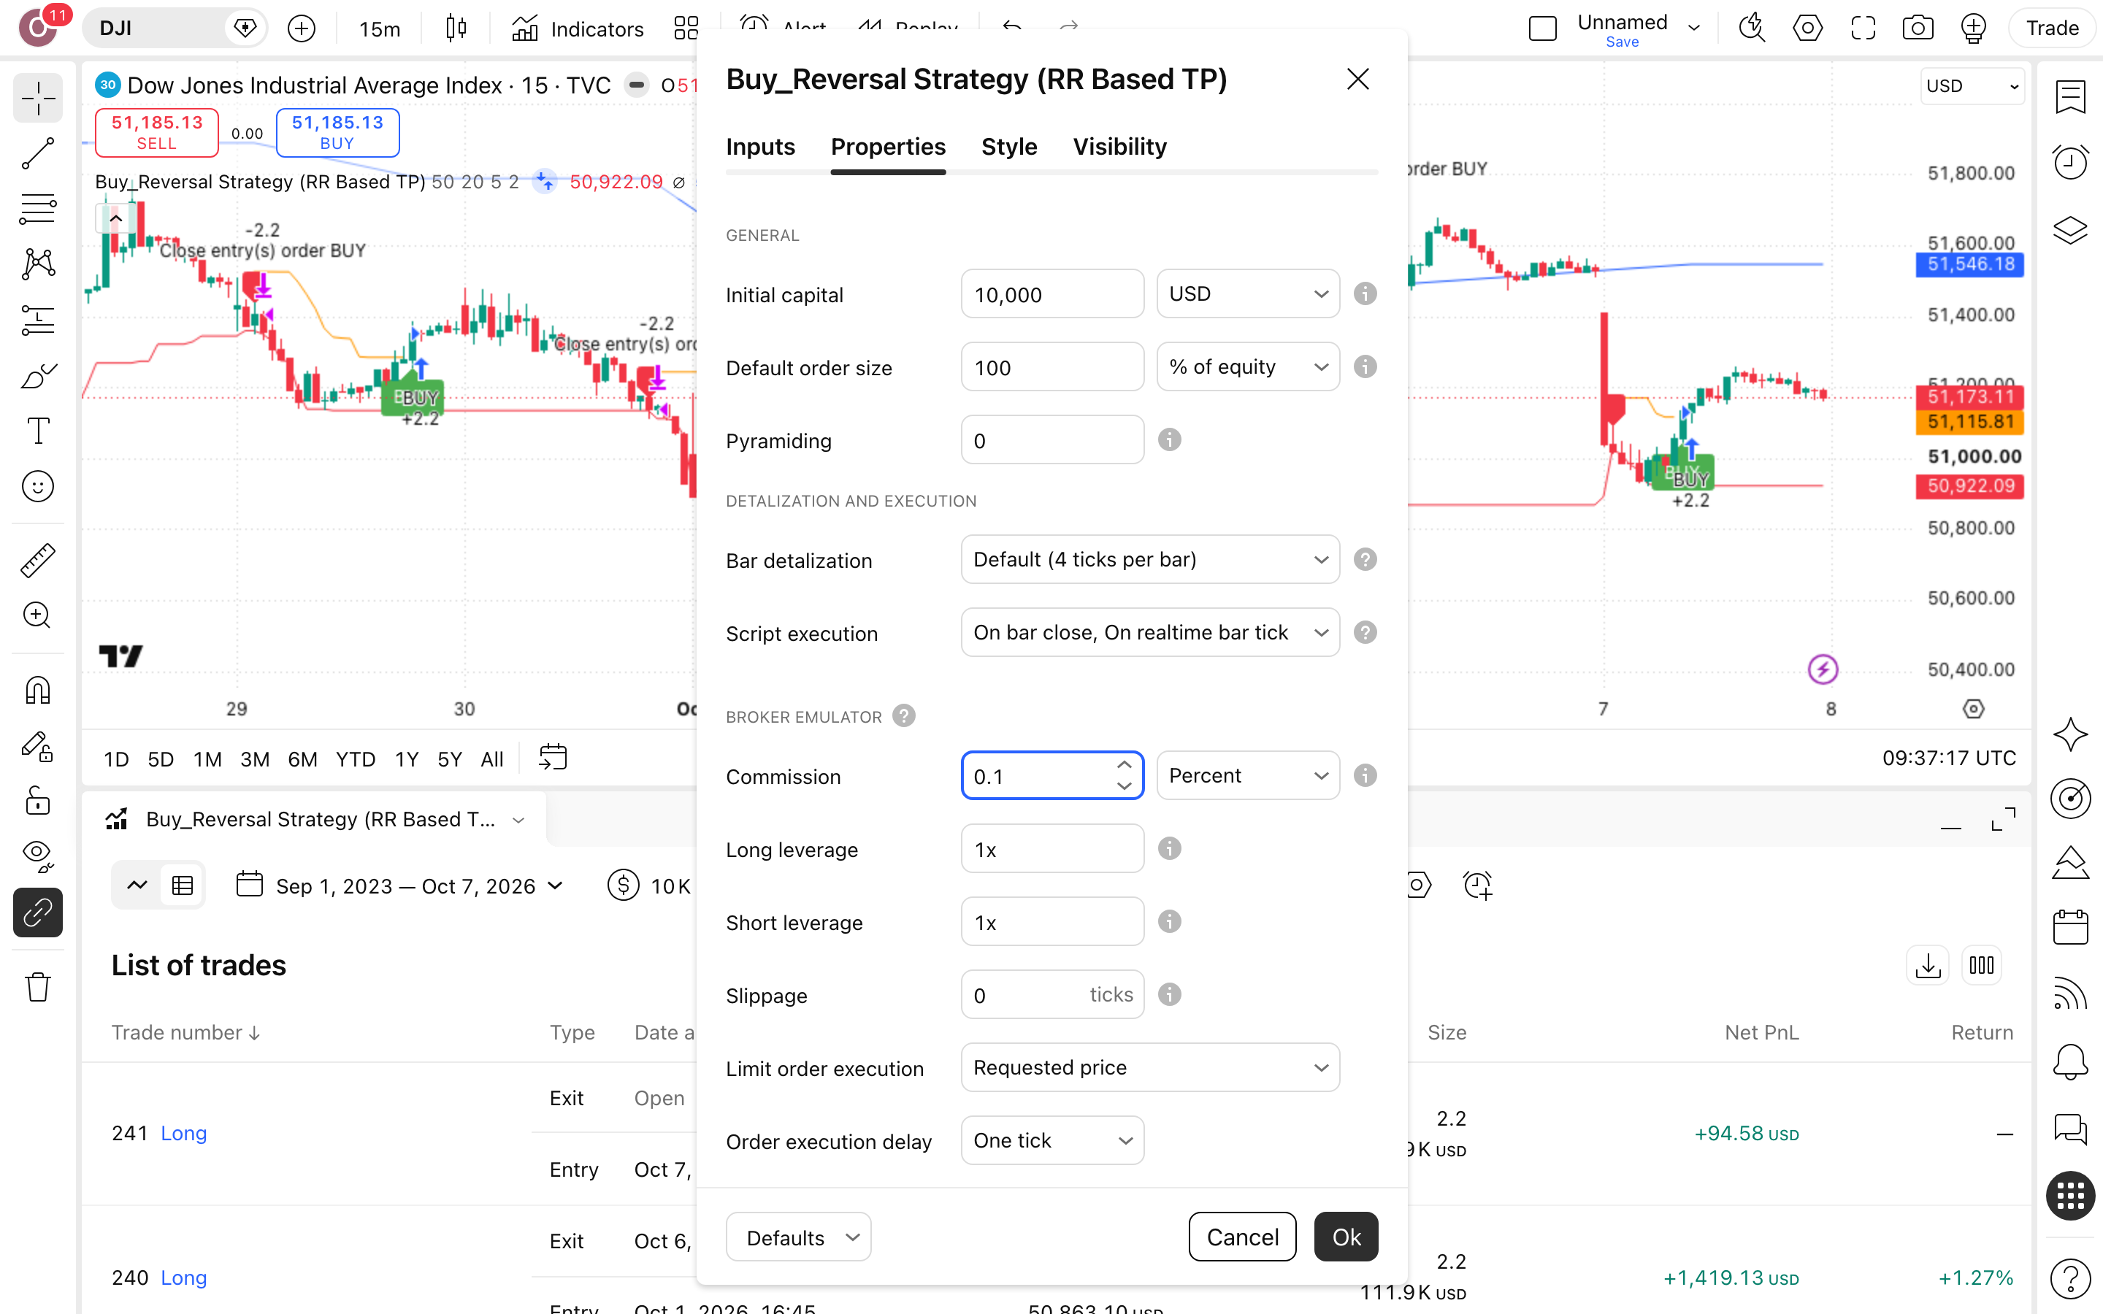Switch to the Inputs tab
Viewport: 2103px width, 1314px height.
click(760, 147)
